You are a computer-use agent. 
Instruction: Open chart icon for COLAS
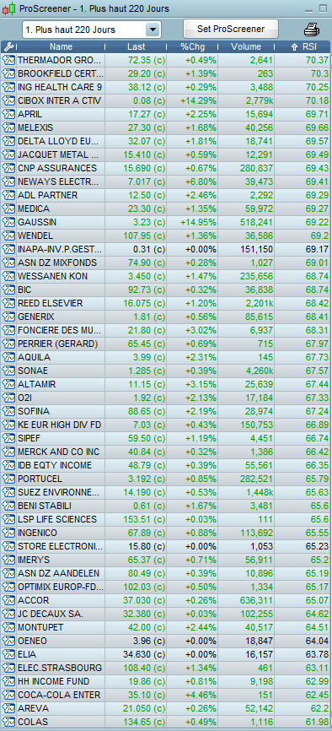(x=8, y=723)
